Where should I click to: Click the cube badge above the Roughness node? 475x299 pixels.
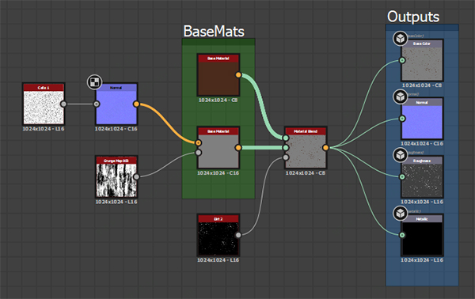point(401,155)
